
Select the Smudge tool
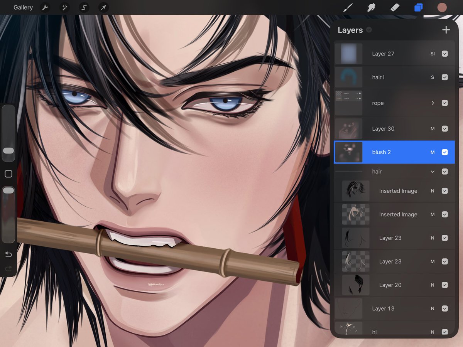pyautogui.click(x=371, y=7)
